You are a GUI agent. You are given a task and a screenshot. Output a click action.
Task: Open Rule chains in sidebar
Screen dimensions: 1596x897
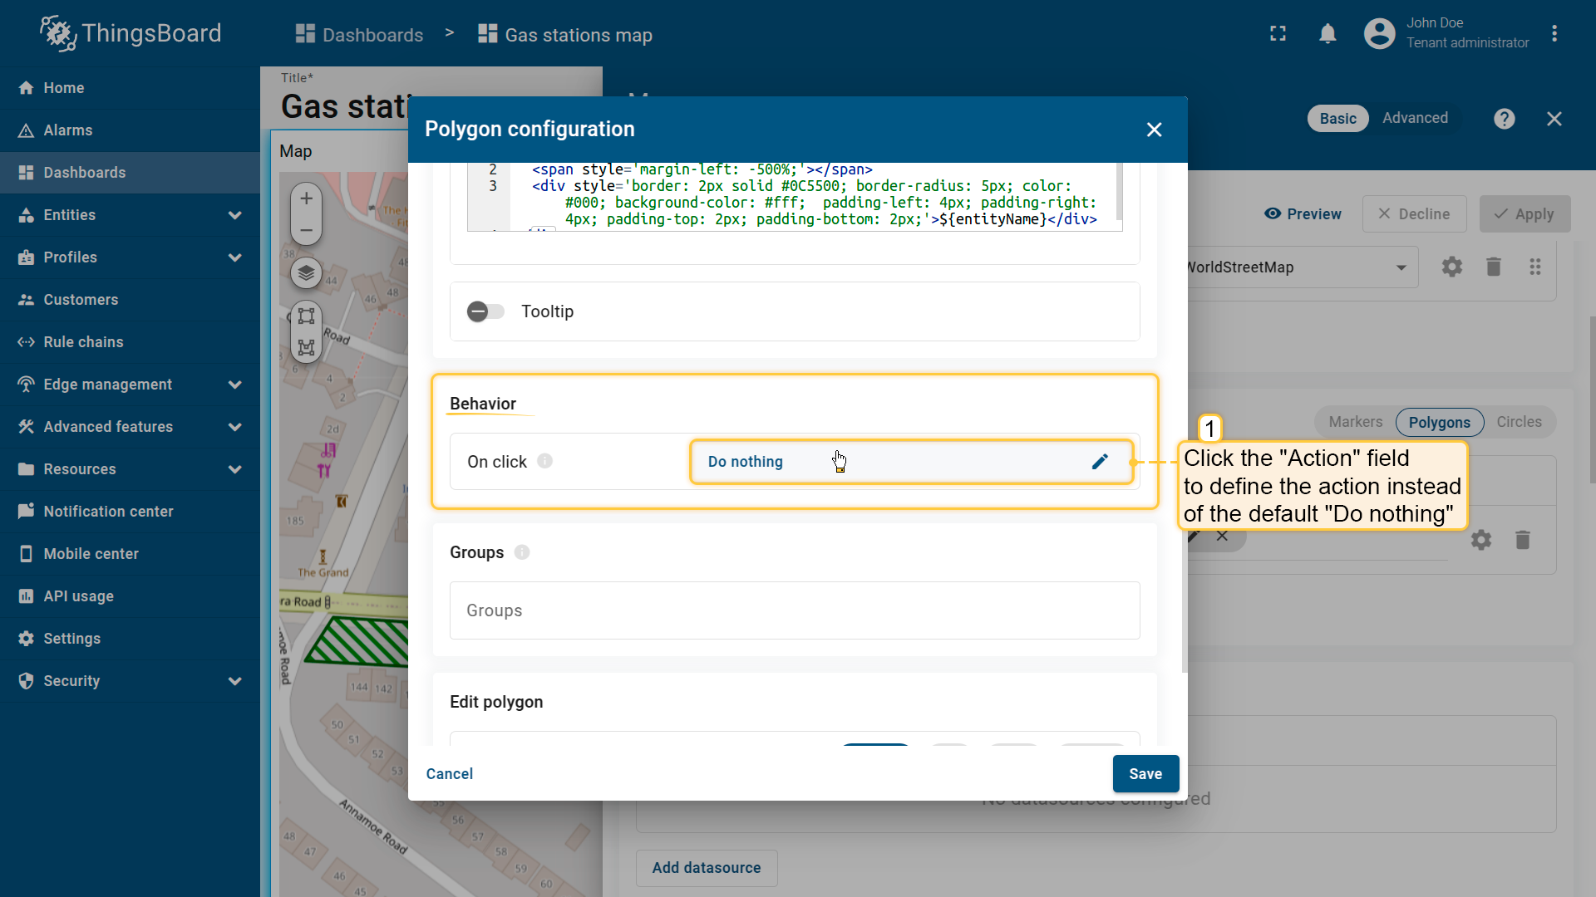point(83,342)
